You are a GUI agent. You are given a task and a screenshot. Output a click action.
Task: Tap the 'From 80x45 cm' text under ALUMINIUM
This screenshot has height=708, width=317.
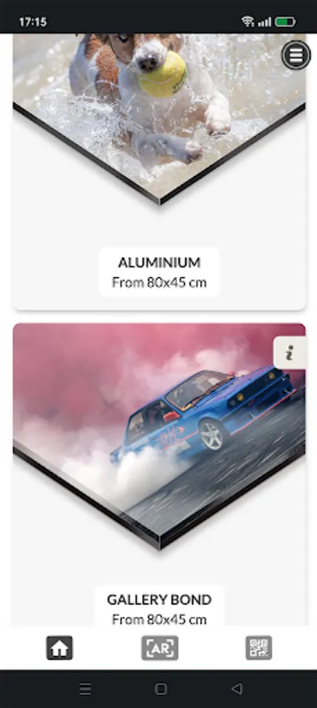159,282
